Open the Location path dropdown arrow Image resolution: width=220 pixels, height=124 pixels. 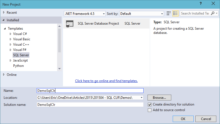[141, 98]
